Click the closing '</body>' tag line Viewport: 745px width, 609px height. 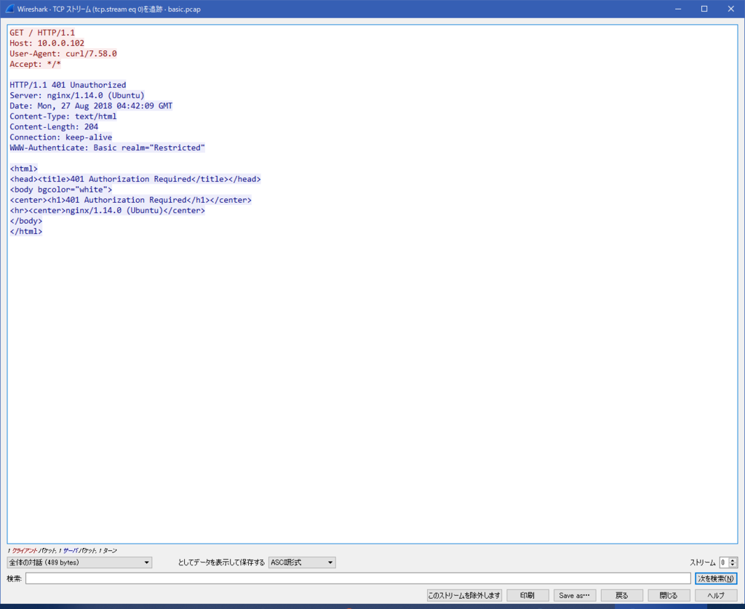point(26,221)
